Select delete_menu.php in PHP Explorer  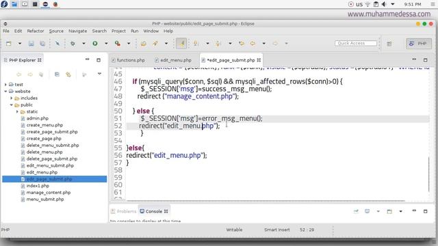(44, 152)
